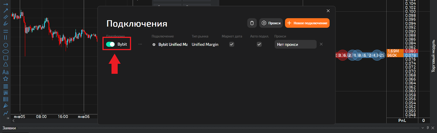Toggle the Bybit platform switch off

coord(110,44)
